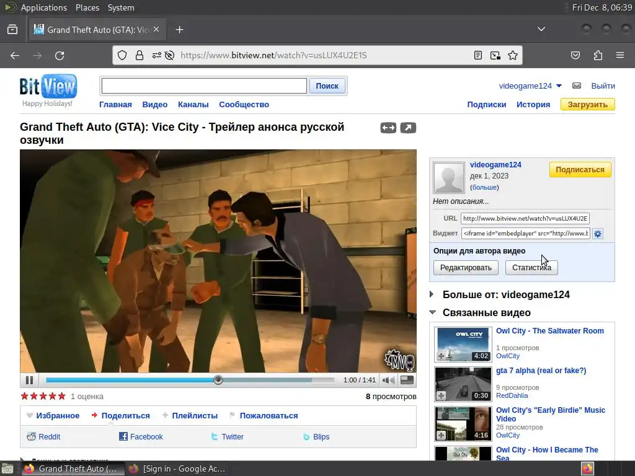Open the Firefox extensions icon
The height and width of the screenshot is (476, 635).
click(598, 55)
